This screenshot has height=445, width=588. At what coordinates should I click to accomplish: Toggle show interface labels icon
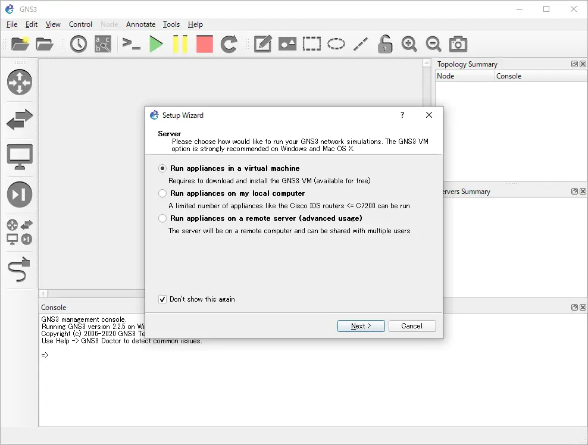tap(103, 44)
